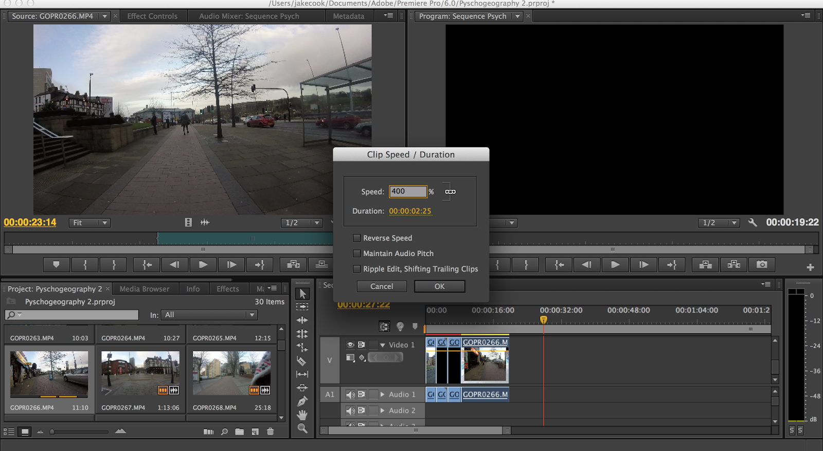Click Go to In in Source monitor

[x=147, y=264]
